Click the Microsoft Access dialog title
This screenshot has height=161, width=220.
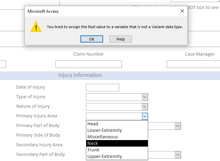pyautogui.click(x=43, y=11)
